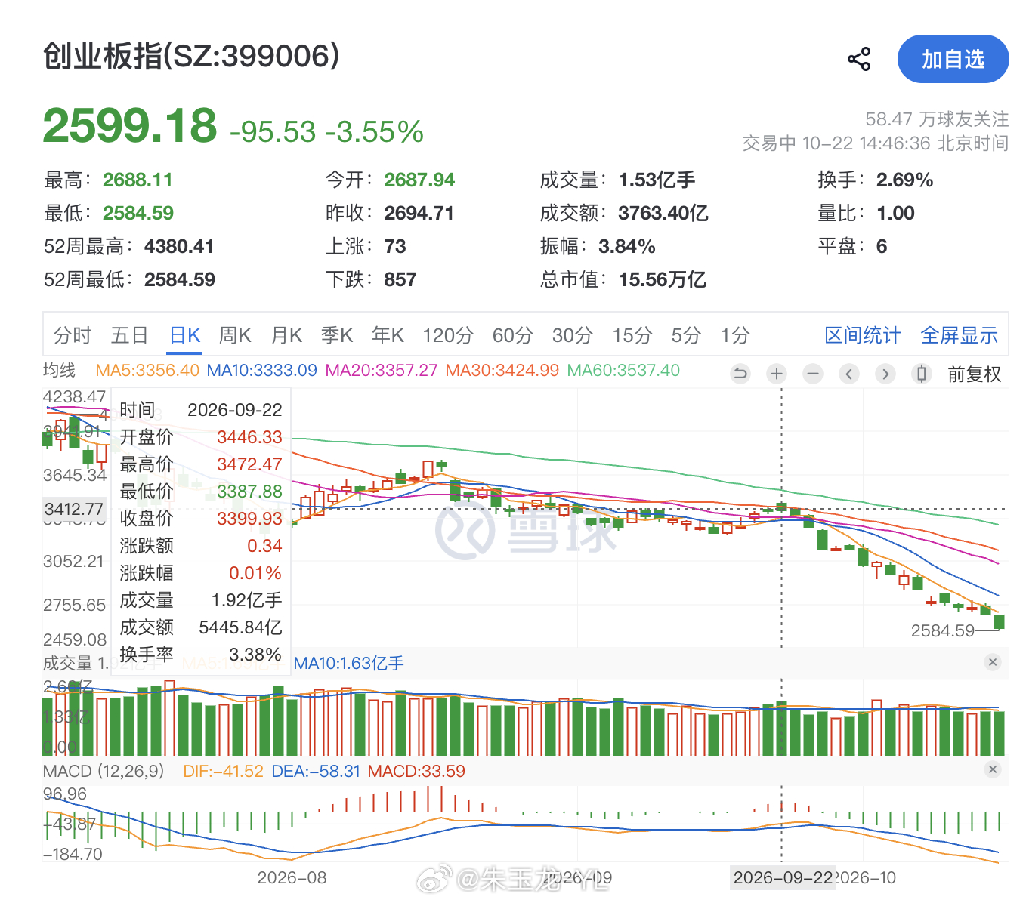Click the MA10:1.63亿手 volume legend
The height and width of the screenshot is (903, 1026).
348,663
